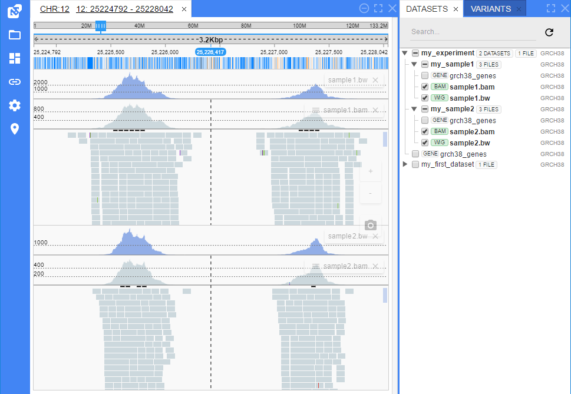571x394 pixels.
Task: Open settings via the gear icon
Action: tap(15, 105)
